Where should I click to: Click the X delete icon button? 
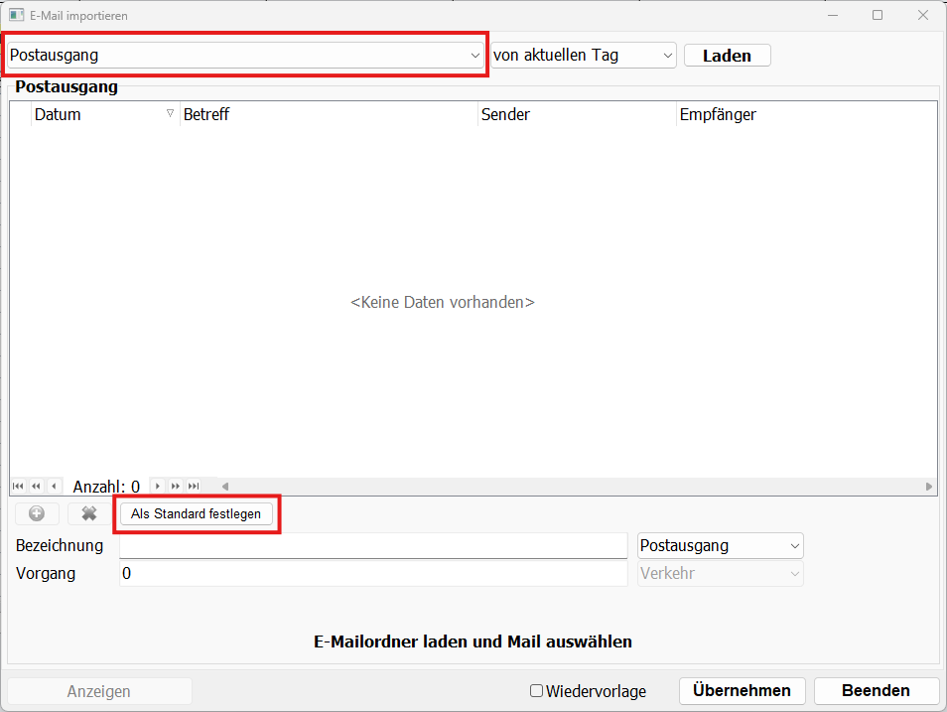pos(89,513)
